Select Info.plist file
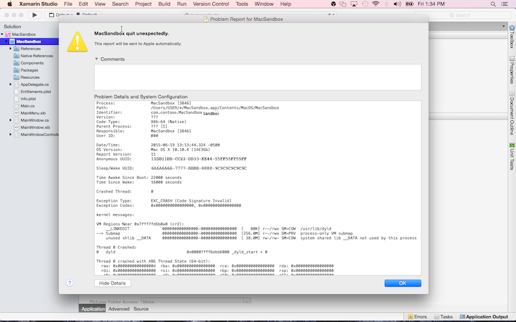Viewport: 516px width, 322px height. point(28,99)
